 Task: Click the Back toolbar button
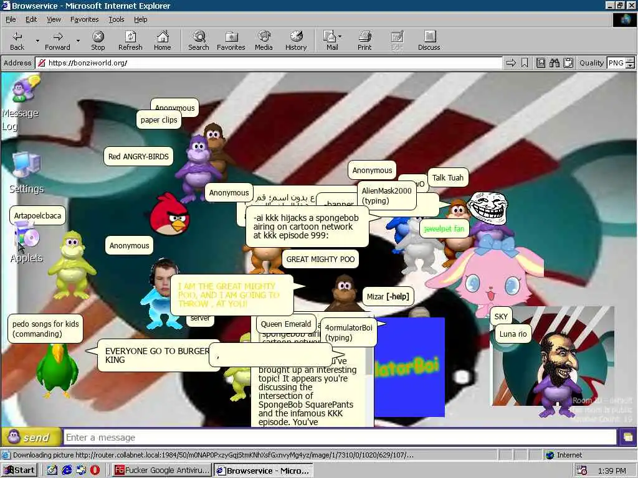click(x=17, y=40)
